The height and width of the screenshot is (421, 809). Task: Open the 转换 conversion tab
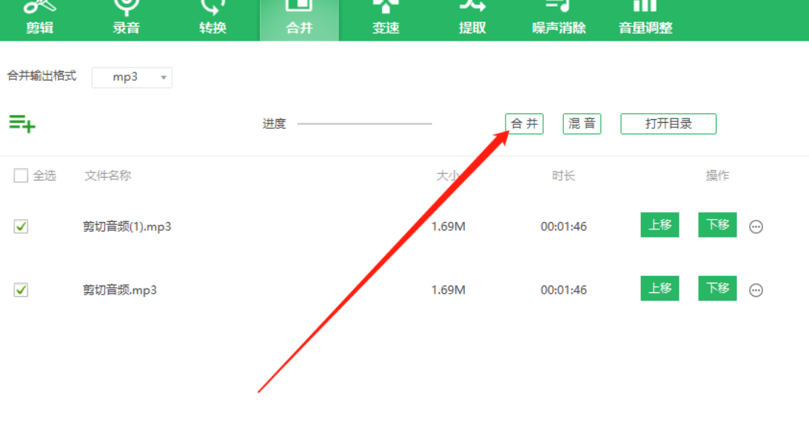[x=213, y=19]
